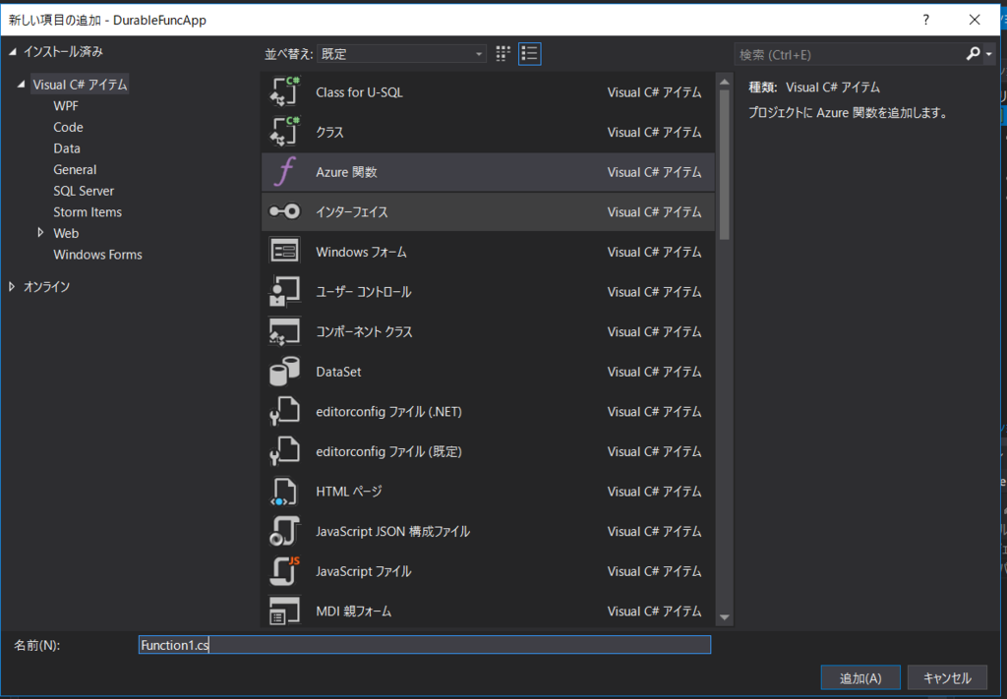Screen dimensions: 1007x699
Task: Click the JavaScript ファイル JS icon
Action: click(x=284, y=570)
